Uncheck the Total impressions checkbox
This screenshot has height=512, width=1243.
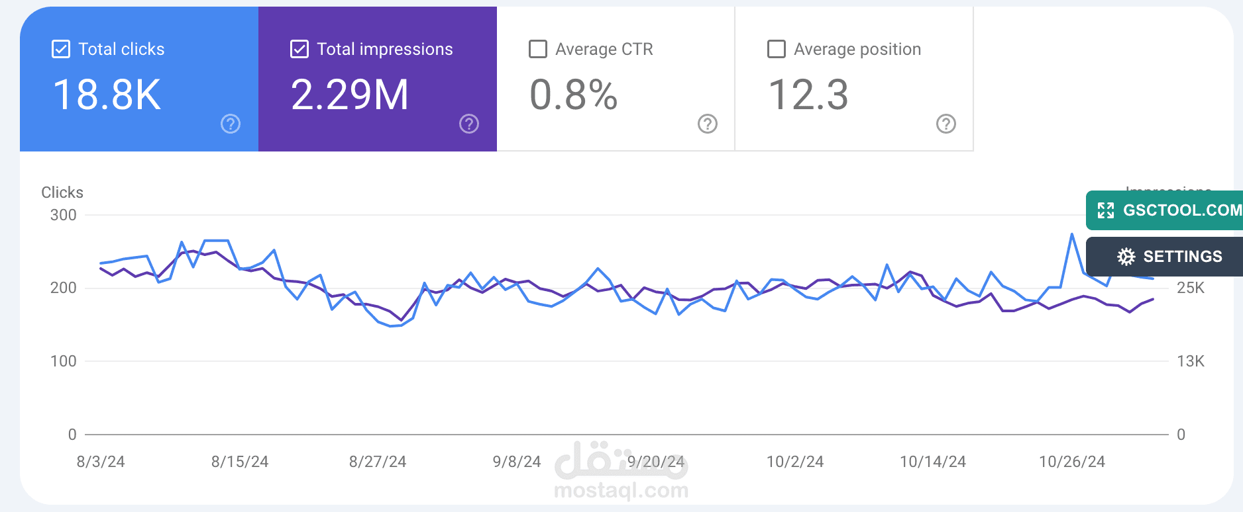tap(299, 49)
